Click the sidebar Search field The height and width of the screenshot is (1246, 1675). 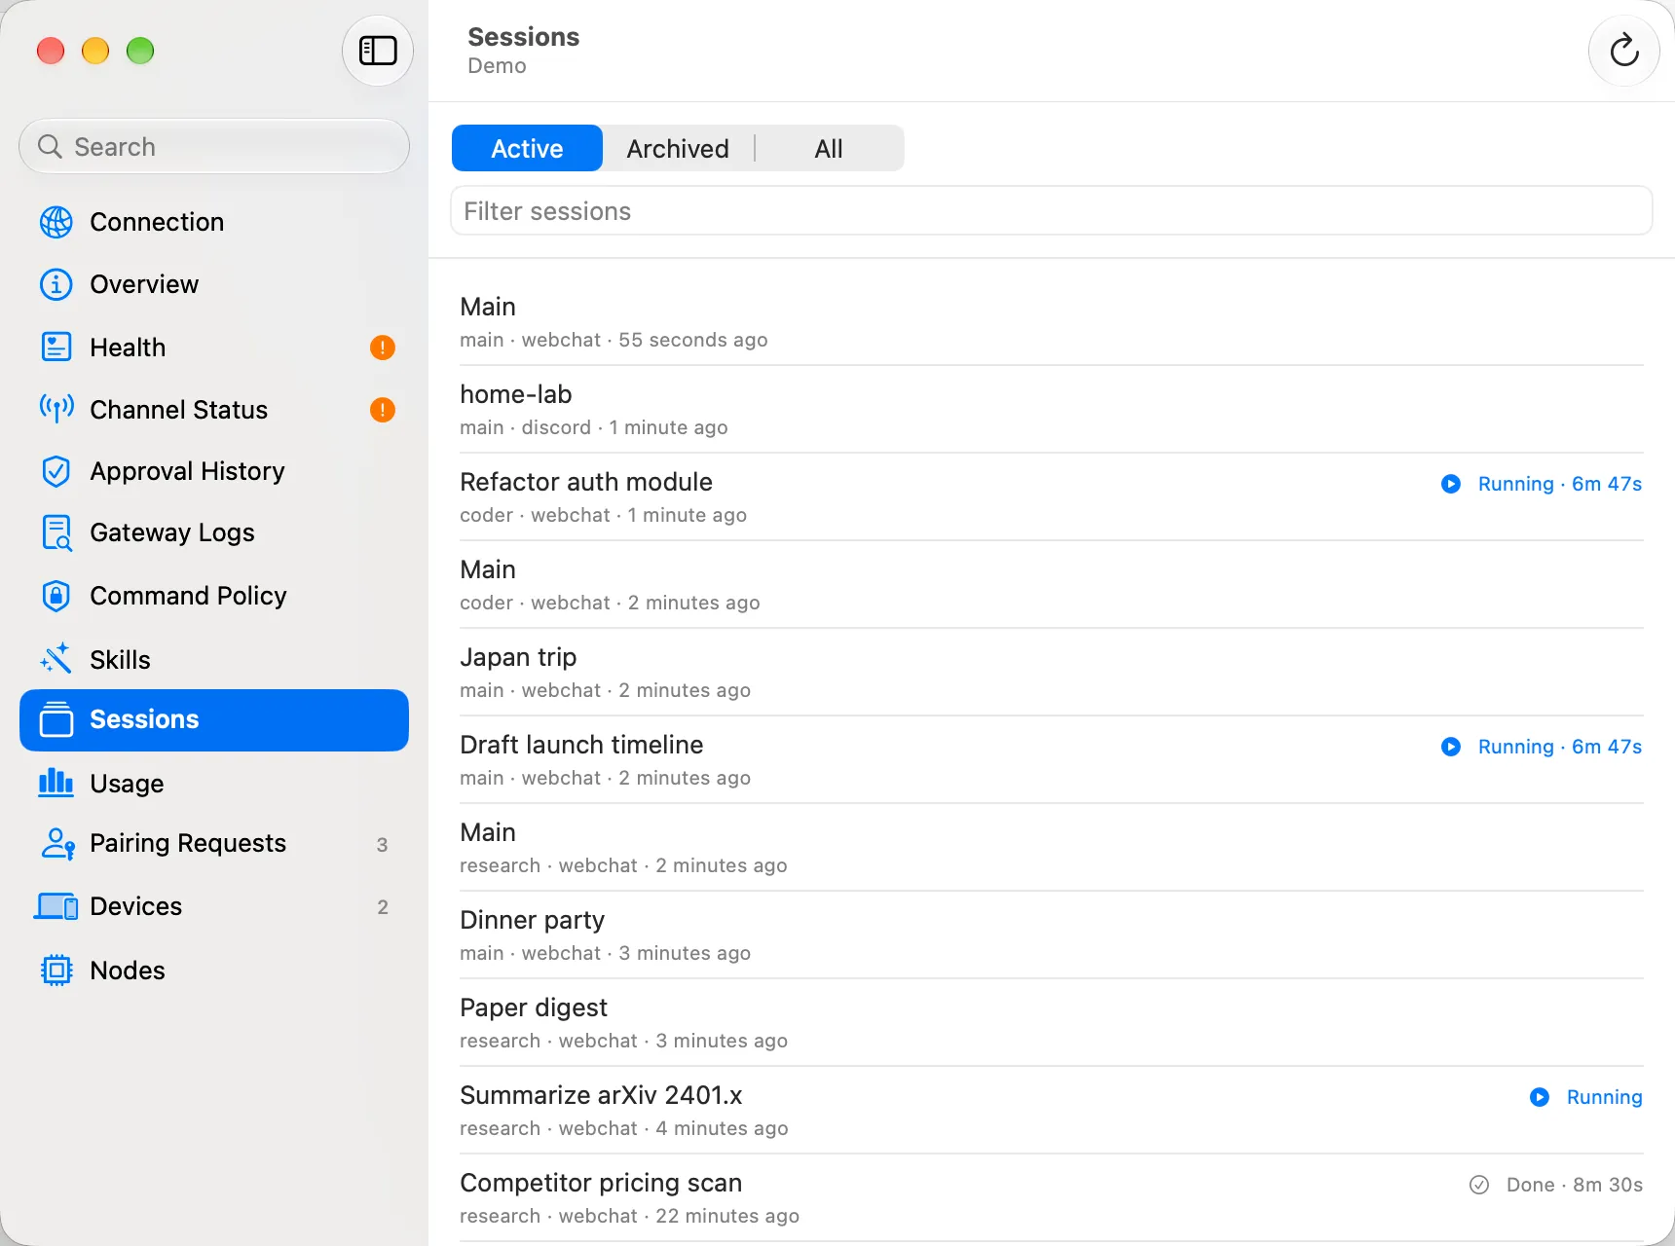[214, 147]
